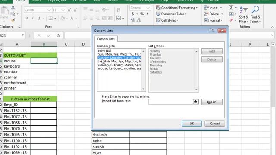Viewport: 276px width, 155px height.
Task: Increase font size with the larger A icon
Action: (69, 10)
